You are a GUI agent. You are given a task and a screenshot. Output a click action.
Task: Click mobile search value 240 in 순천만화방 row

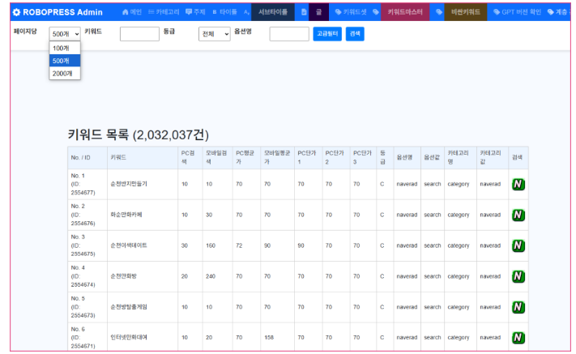(x=211, y=276)
